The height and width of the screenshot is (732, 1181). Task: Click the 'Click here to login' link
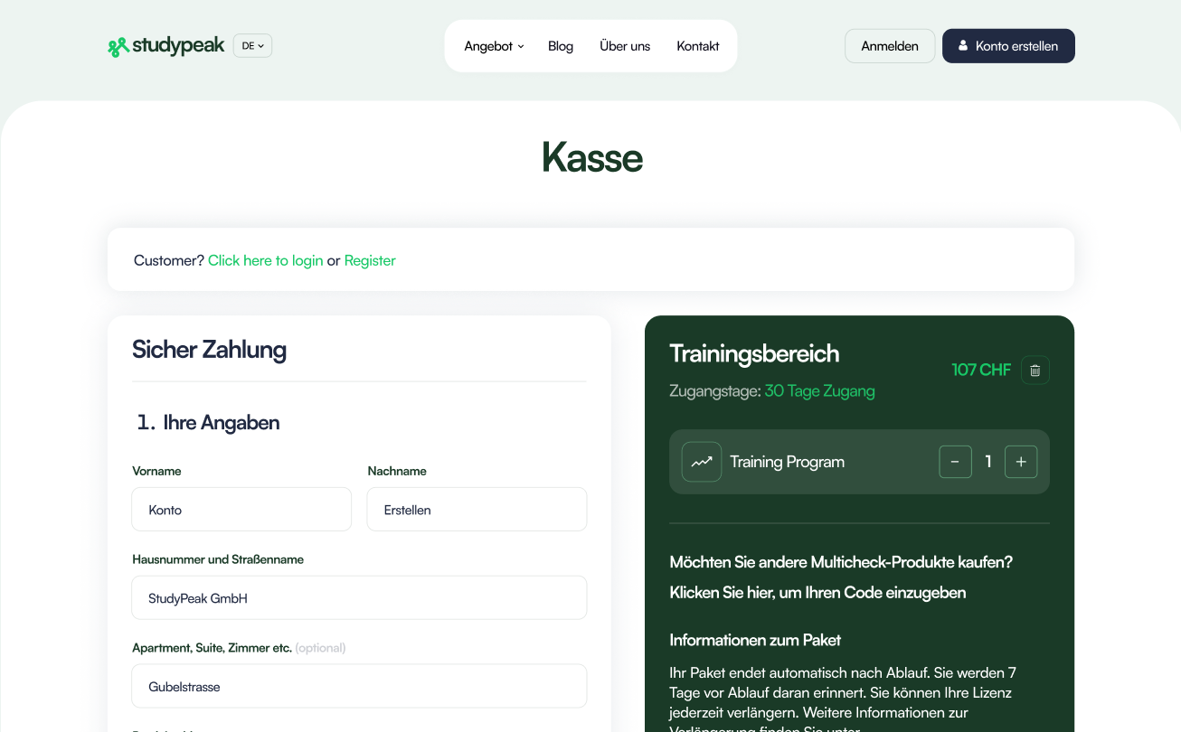pos(265,260)
